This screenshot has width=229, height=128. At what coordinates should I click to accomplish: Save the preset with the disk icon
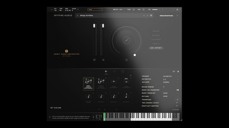(x=151, y=16)
